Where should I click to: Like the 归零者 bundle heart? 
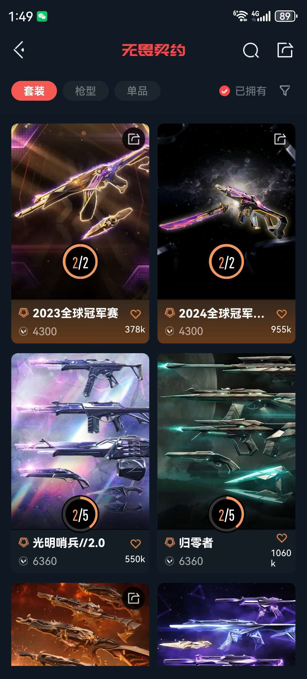click(x=282, y=538)
